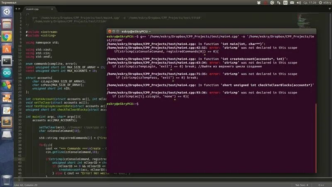Click the terminal vertical scrollbar

point(316,138)
